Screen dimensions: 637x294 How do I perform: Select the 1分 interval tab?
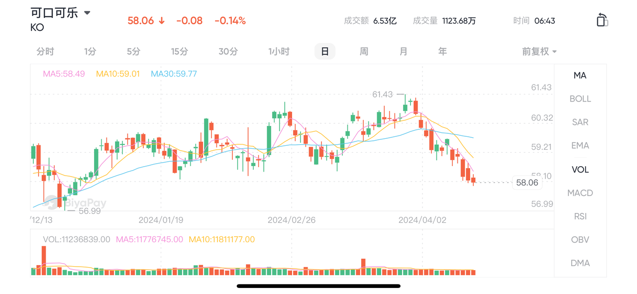(90, 51)
